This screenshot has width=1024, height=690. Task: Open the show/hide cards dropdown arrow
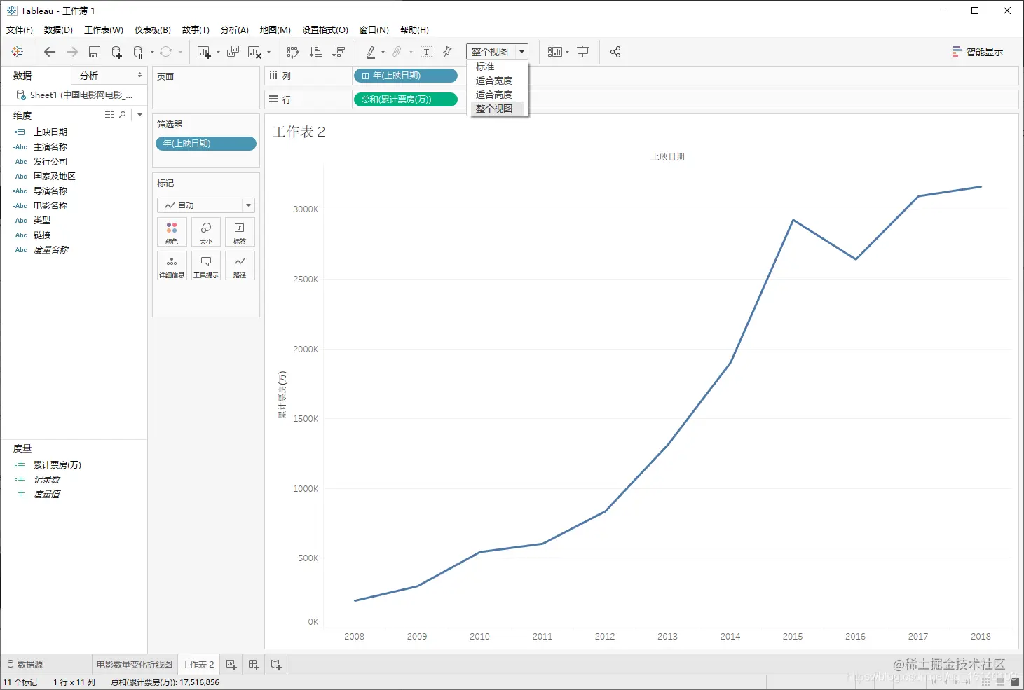click(x=567, y=52)
